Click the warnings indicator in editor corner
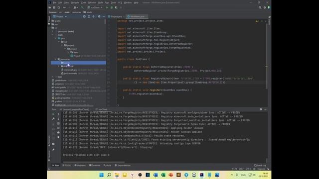Viewport: 319px width, 179px height. click(x=257, y=21)
